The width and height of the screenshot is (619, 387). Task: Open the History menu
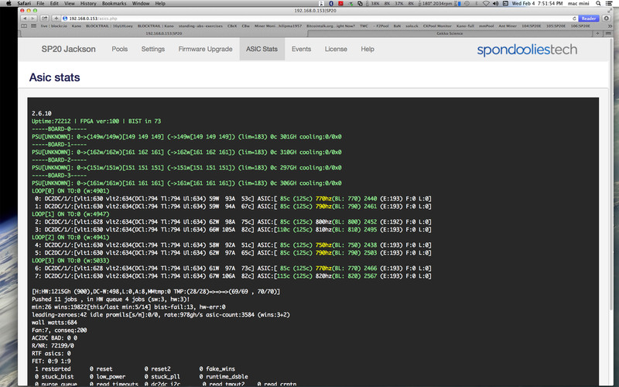(88, 3)
